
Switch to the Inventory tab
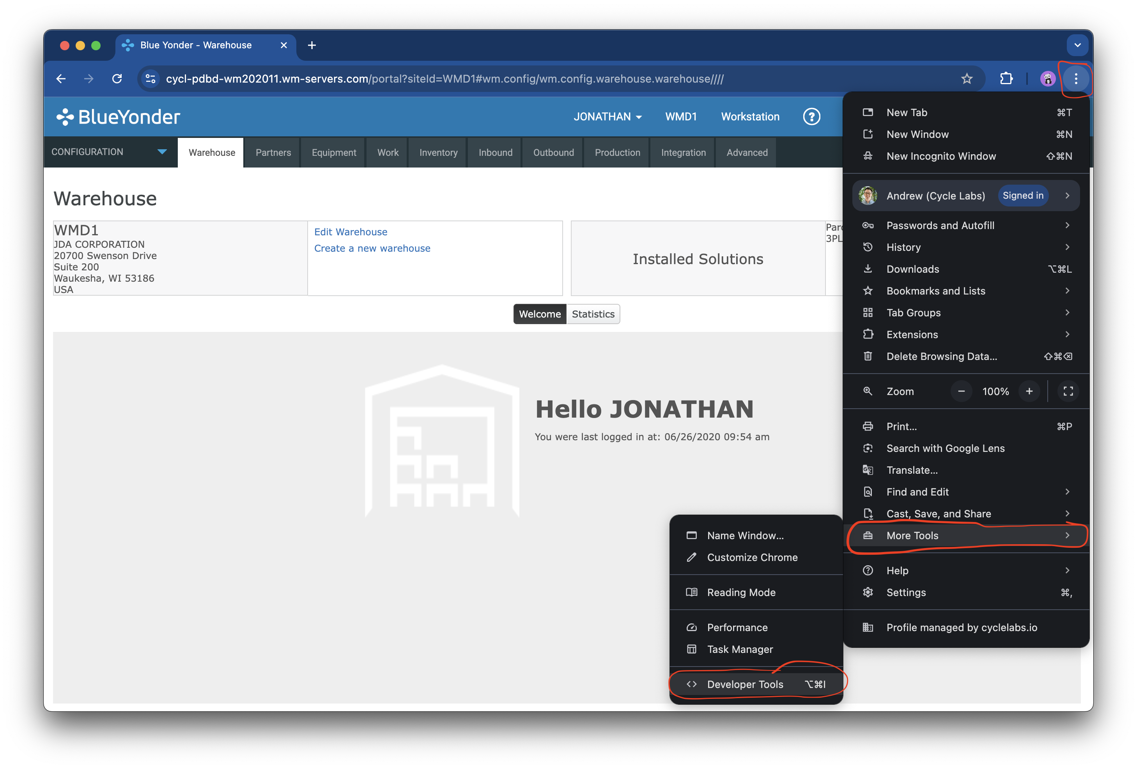tap(437, 152)
